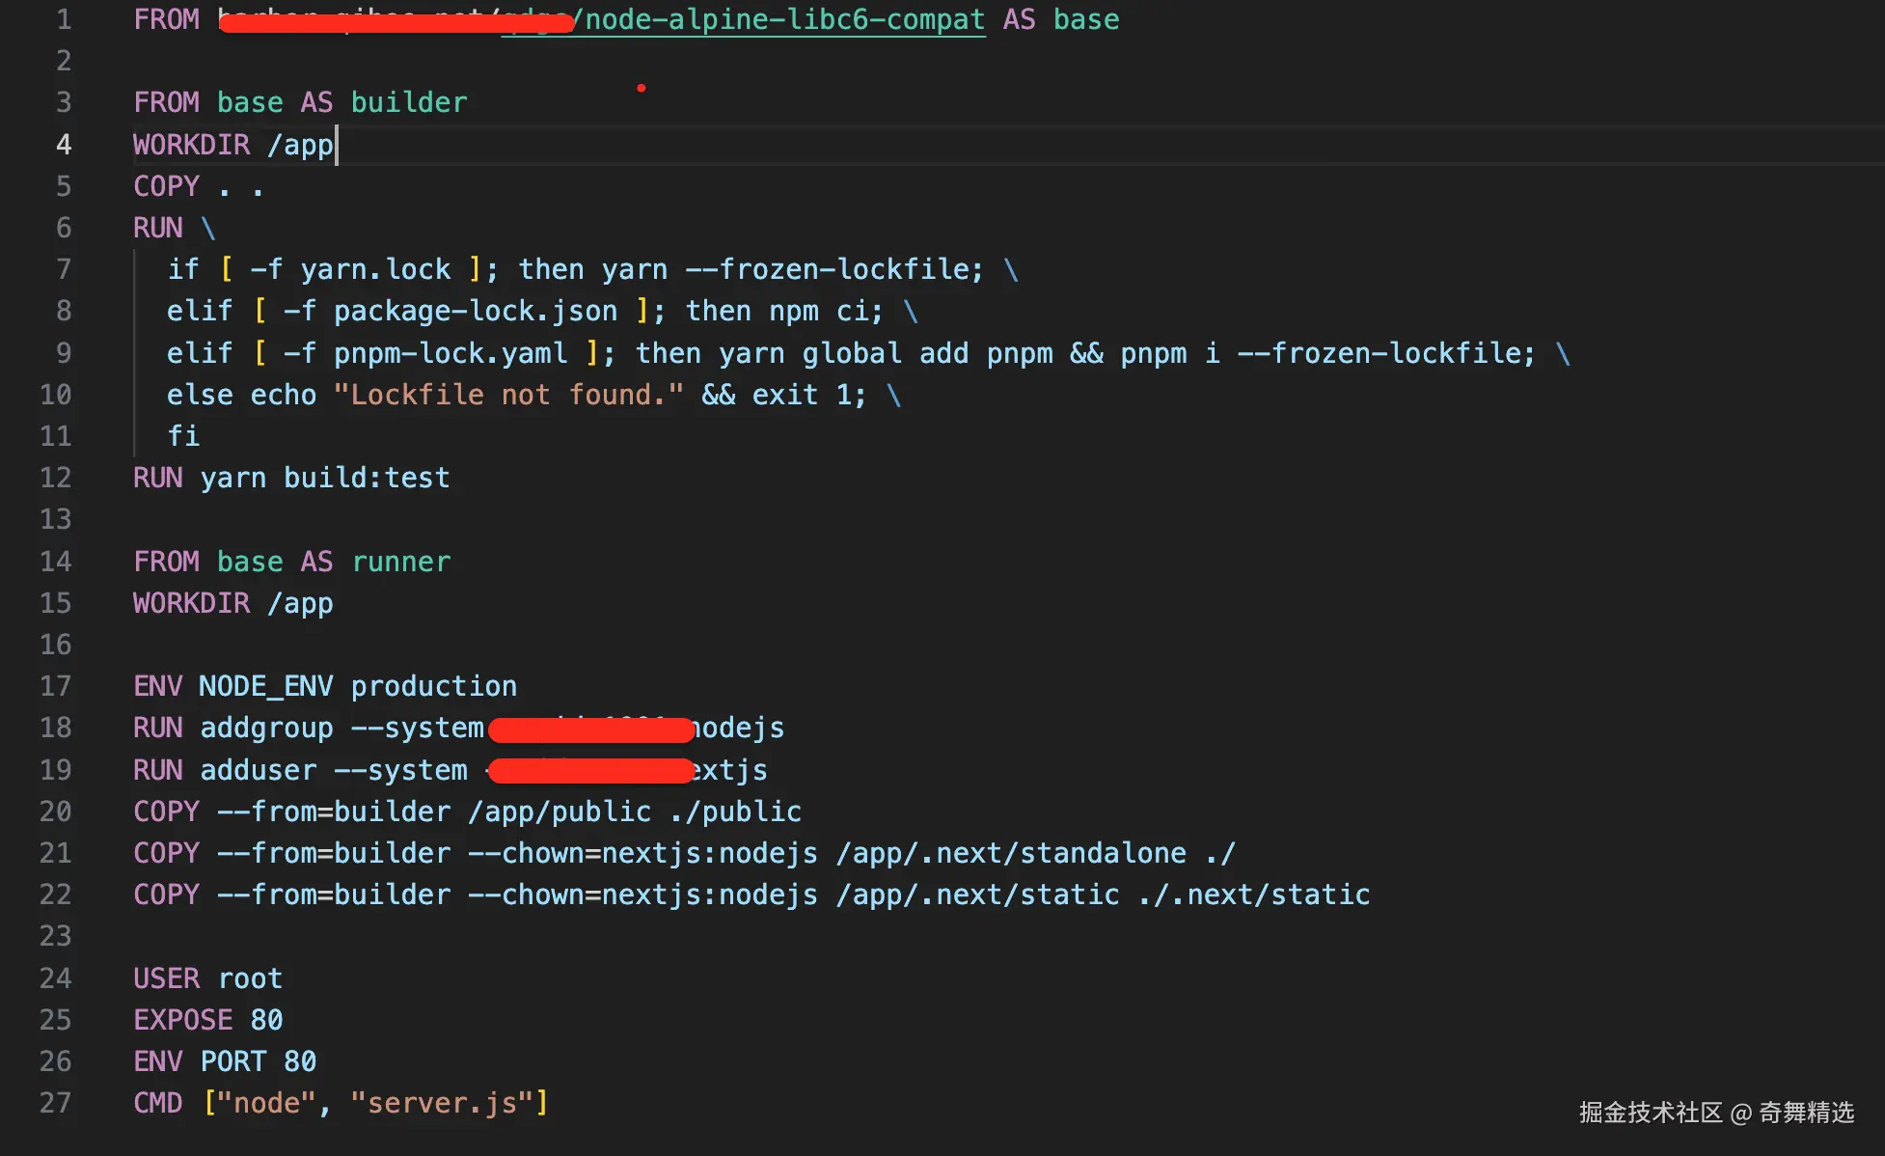1885x1156 pixels.
Task: Click 'USER root' instruction
Action: (x=207, y=978)
